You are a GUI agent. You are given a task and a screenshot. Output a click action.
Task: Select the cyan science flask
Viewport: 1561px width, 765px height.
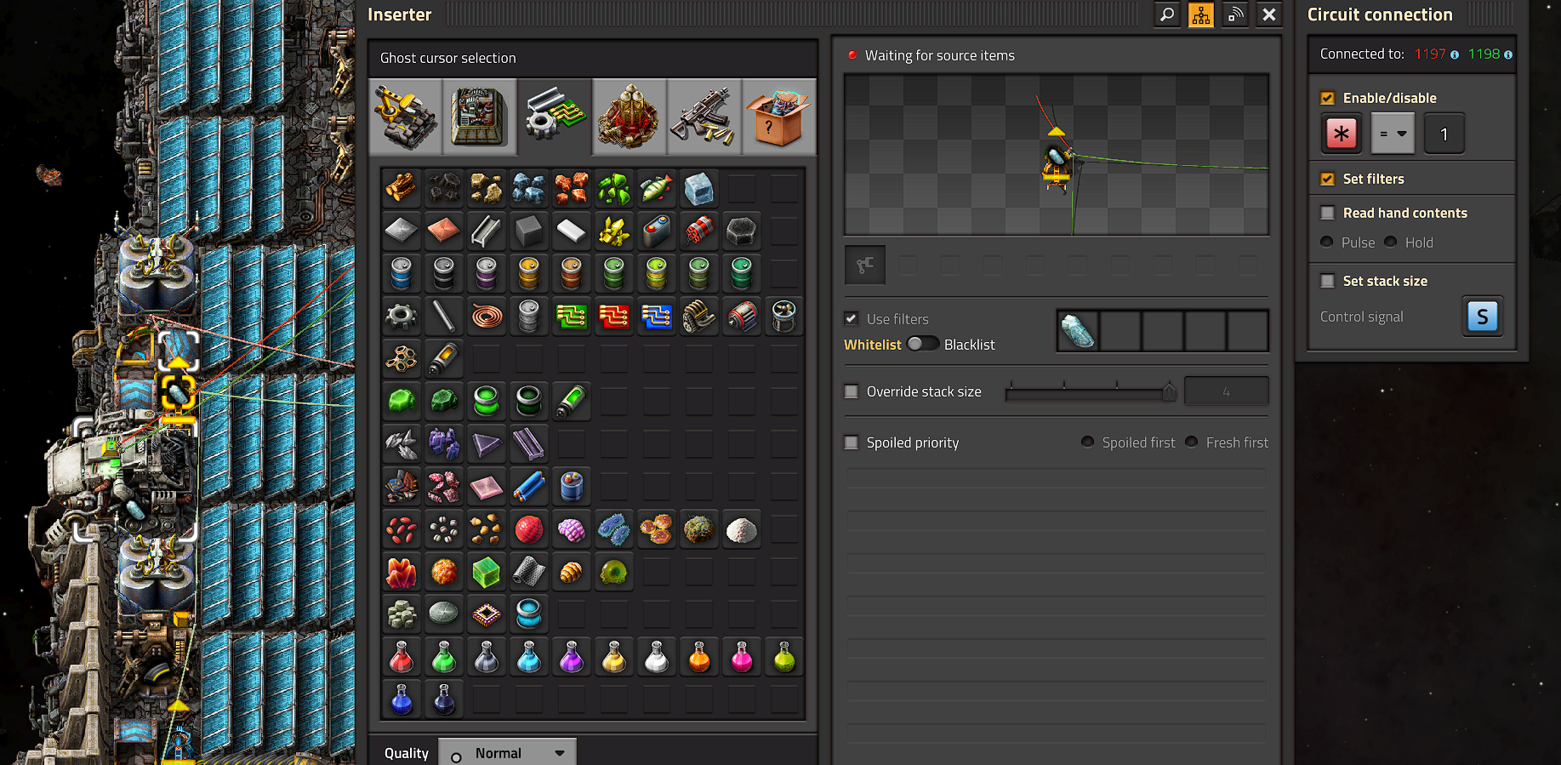pos(529,657)
